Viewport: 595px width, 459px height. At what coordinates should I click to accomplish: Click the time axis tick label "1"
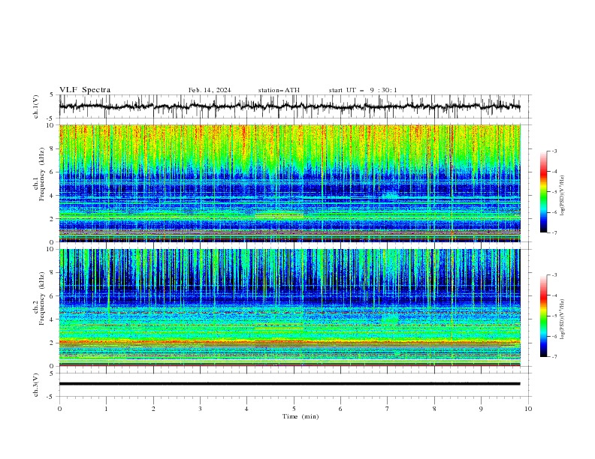(106, 409)
